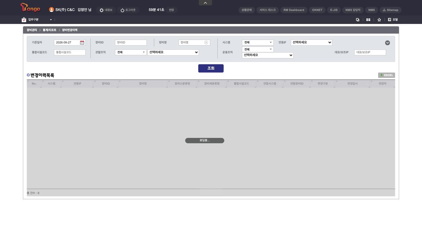
Task: Open 내정보 settings
Action: click(x=106, y=10)
